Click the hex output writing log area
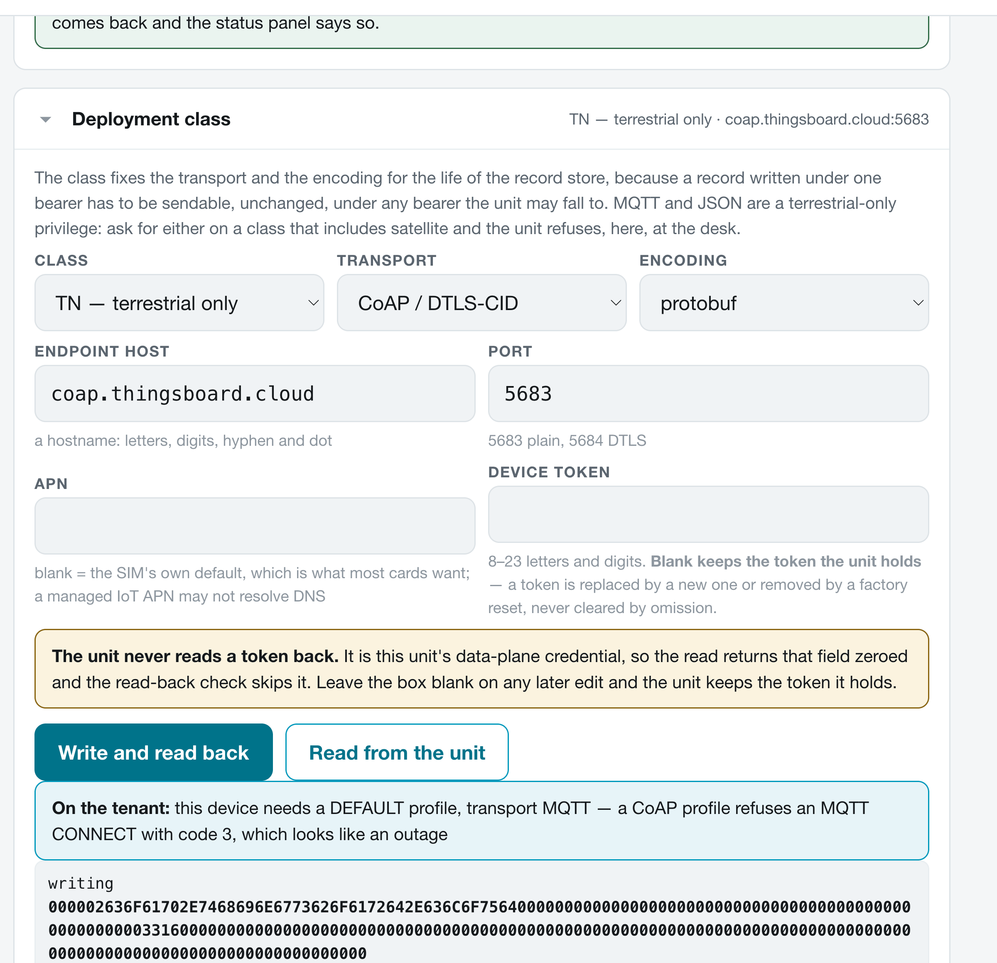 coord(481,912)
